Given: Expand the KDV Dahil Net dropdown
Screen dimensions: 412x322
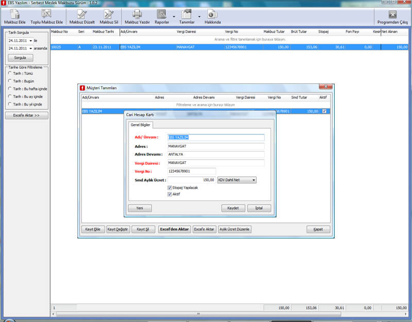Looking at the screenshot, I should pos(253,180).
